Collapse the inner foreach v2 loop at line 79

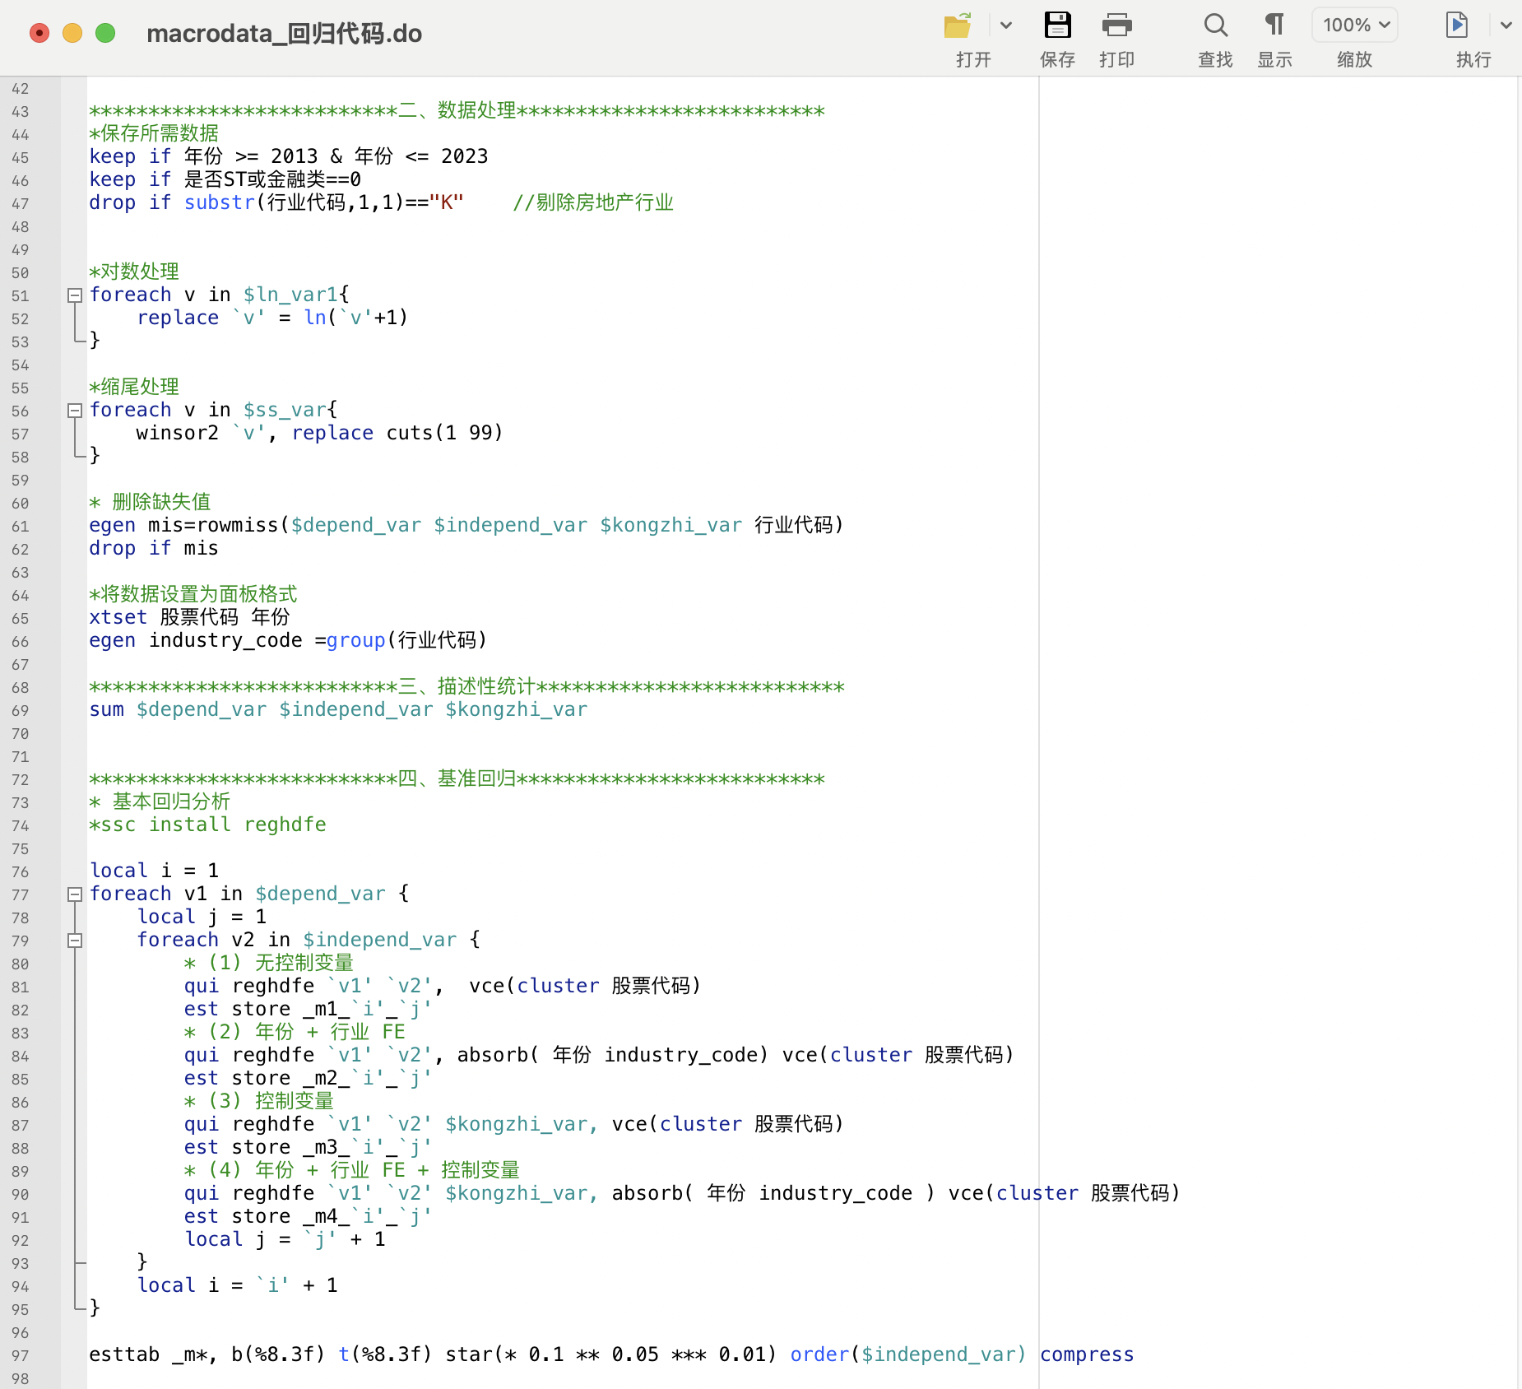click(75, 941)
